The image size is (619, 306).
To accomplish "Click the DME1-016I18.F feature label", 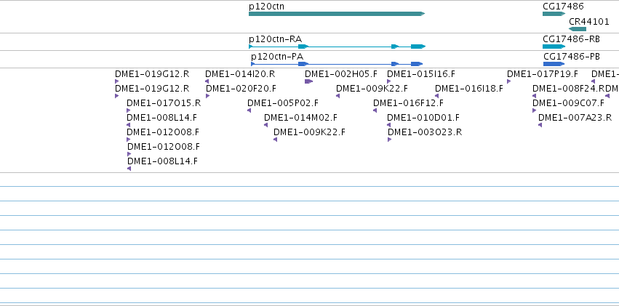I will point(469,89).
